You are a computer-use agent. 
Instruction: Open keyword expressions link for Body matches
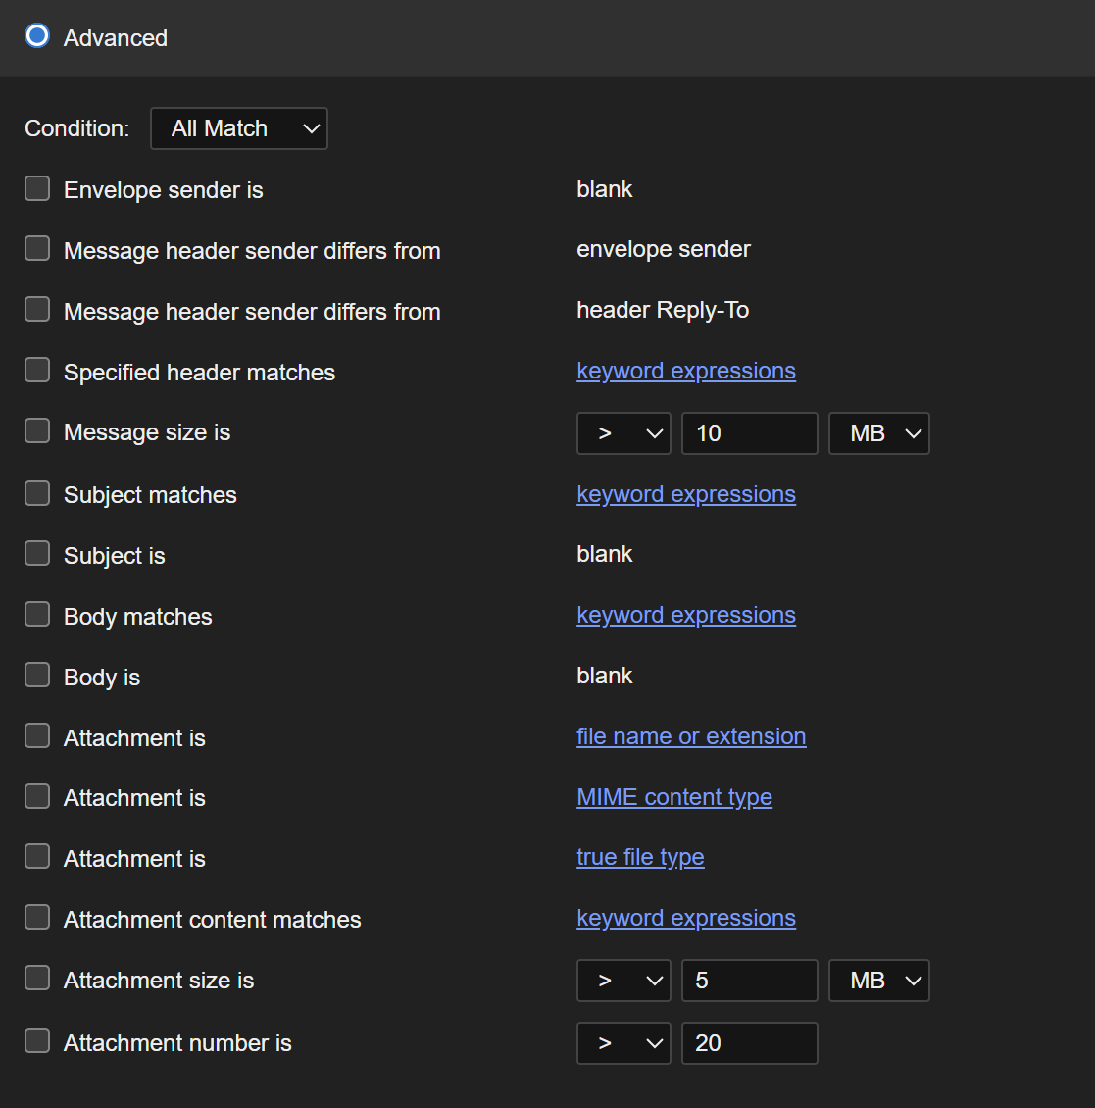[x=685, y=615]
